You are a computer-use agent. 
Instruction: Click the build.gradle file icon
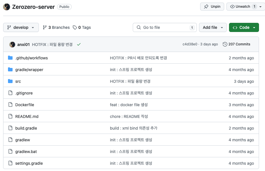point(11,128)
